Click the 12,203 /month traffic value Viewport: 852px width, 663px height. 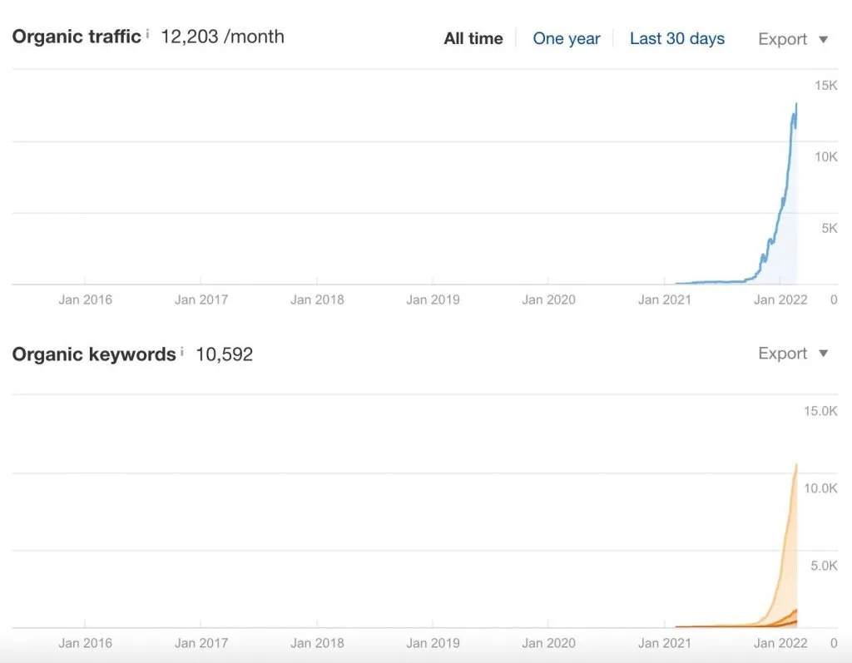222,37
